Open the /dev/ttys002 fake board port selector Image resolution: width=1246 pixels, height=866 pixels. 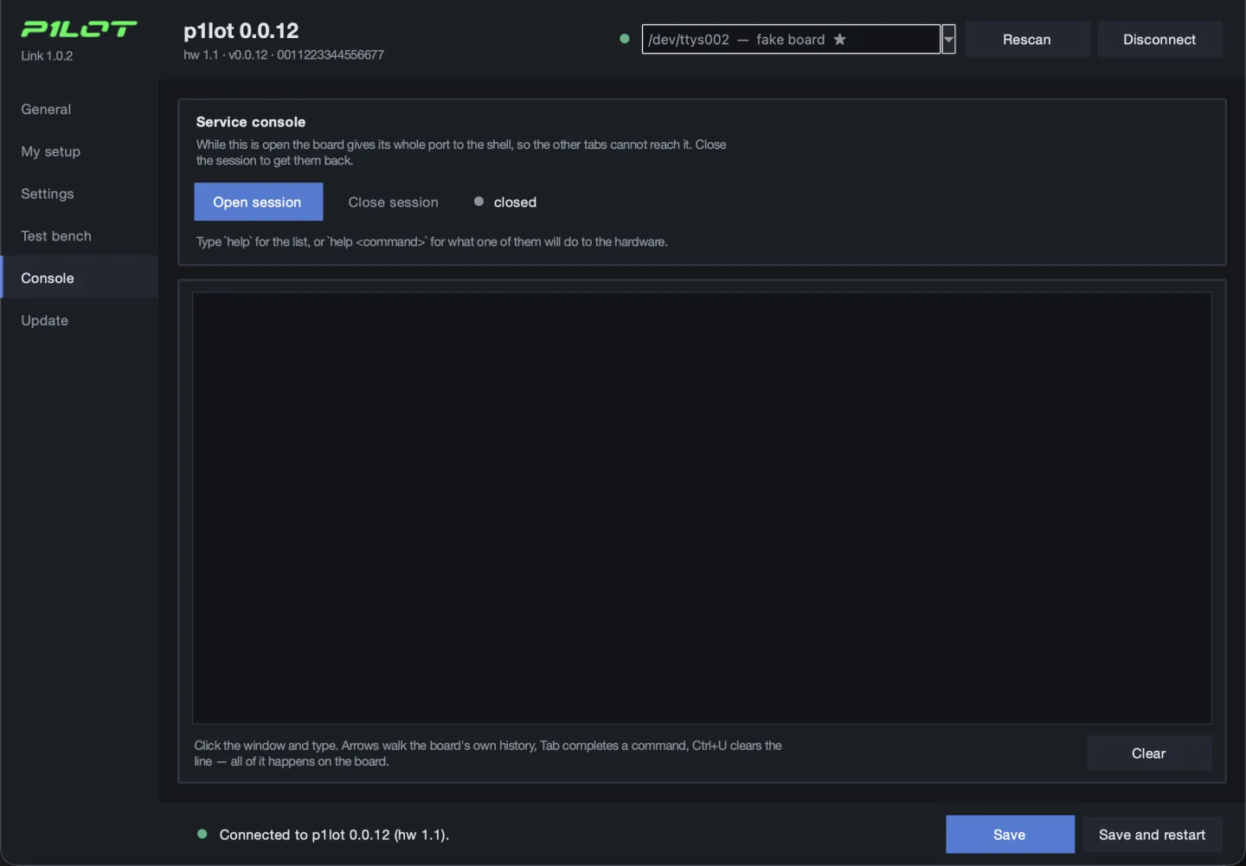coord(791,39)
